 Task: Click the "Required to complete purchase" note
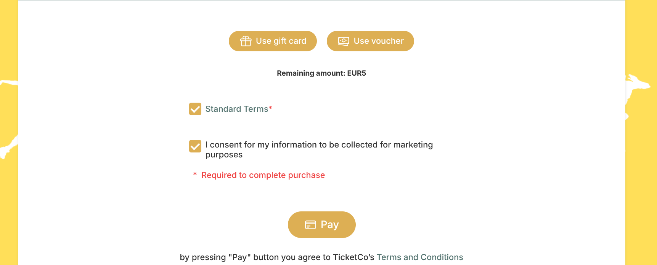263,175
